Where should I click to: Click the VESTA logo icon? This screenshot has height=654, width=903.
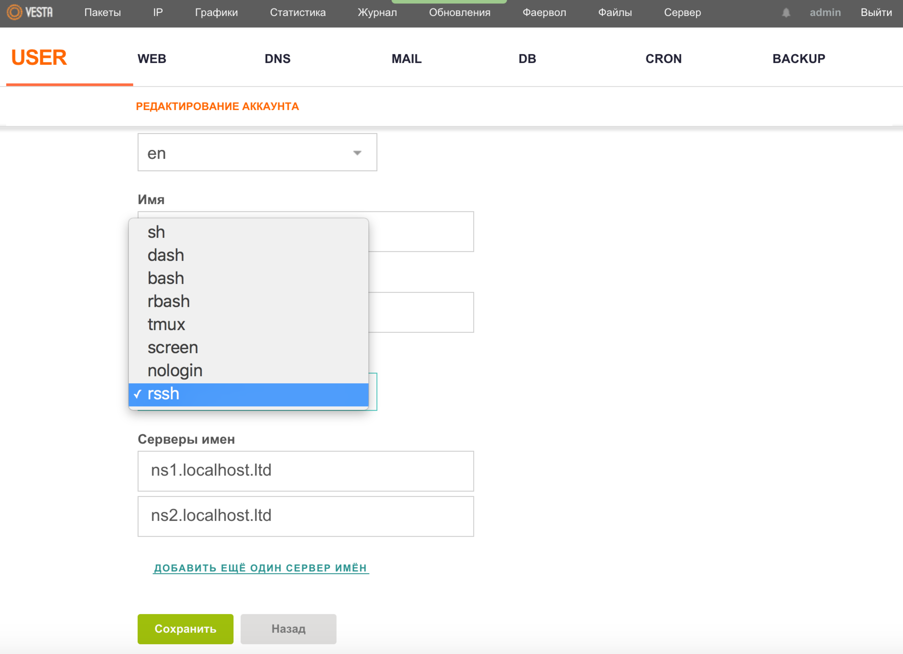tap(14, 13)
